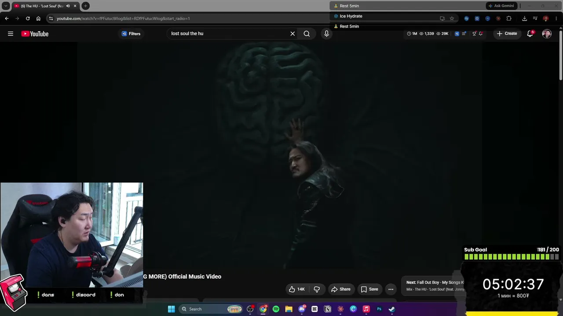Open a new browser tab
The image size is (563, 316).
tap(86, 6)
